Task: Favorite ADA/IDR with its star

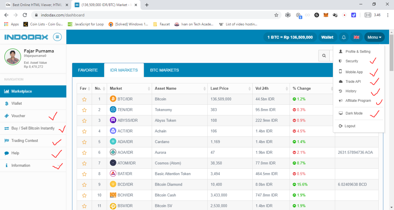Action: click(84, 142)
